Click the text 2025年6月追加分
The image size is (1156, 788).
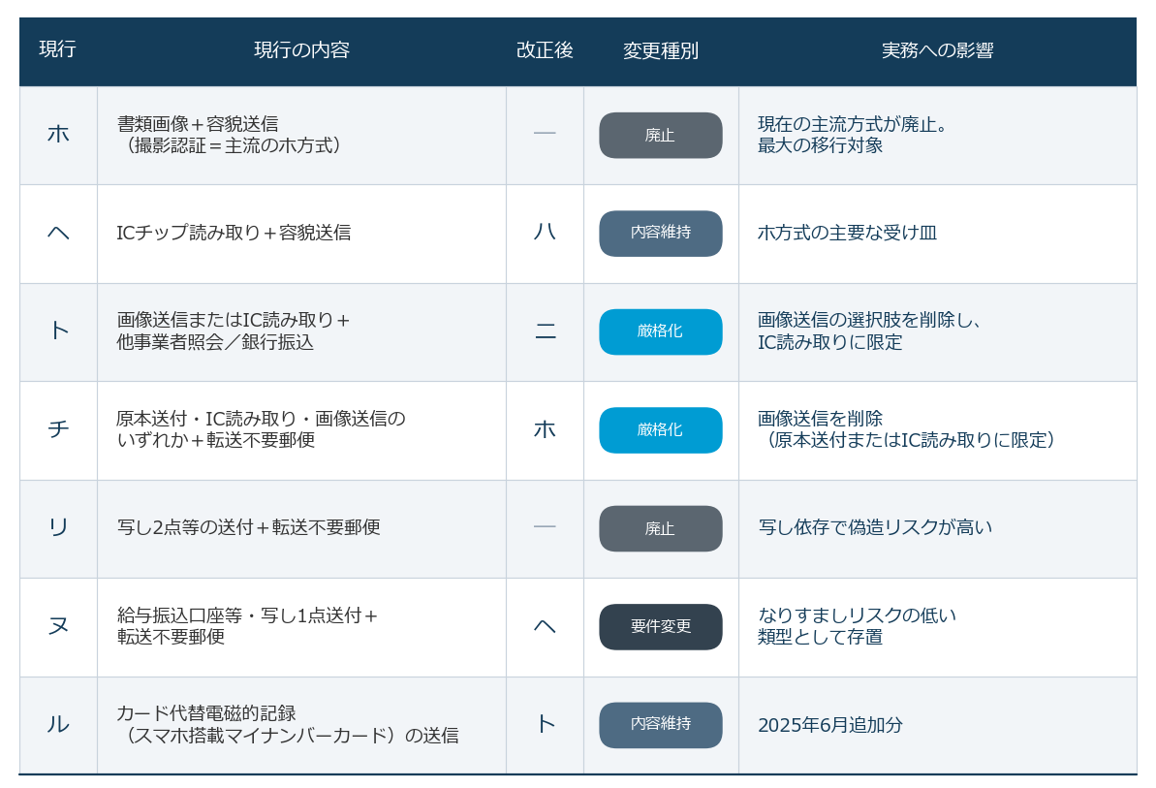pyautogui.click(x=830, y=725)
